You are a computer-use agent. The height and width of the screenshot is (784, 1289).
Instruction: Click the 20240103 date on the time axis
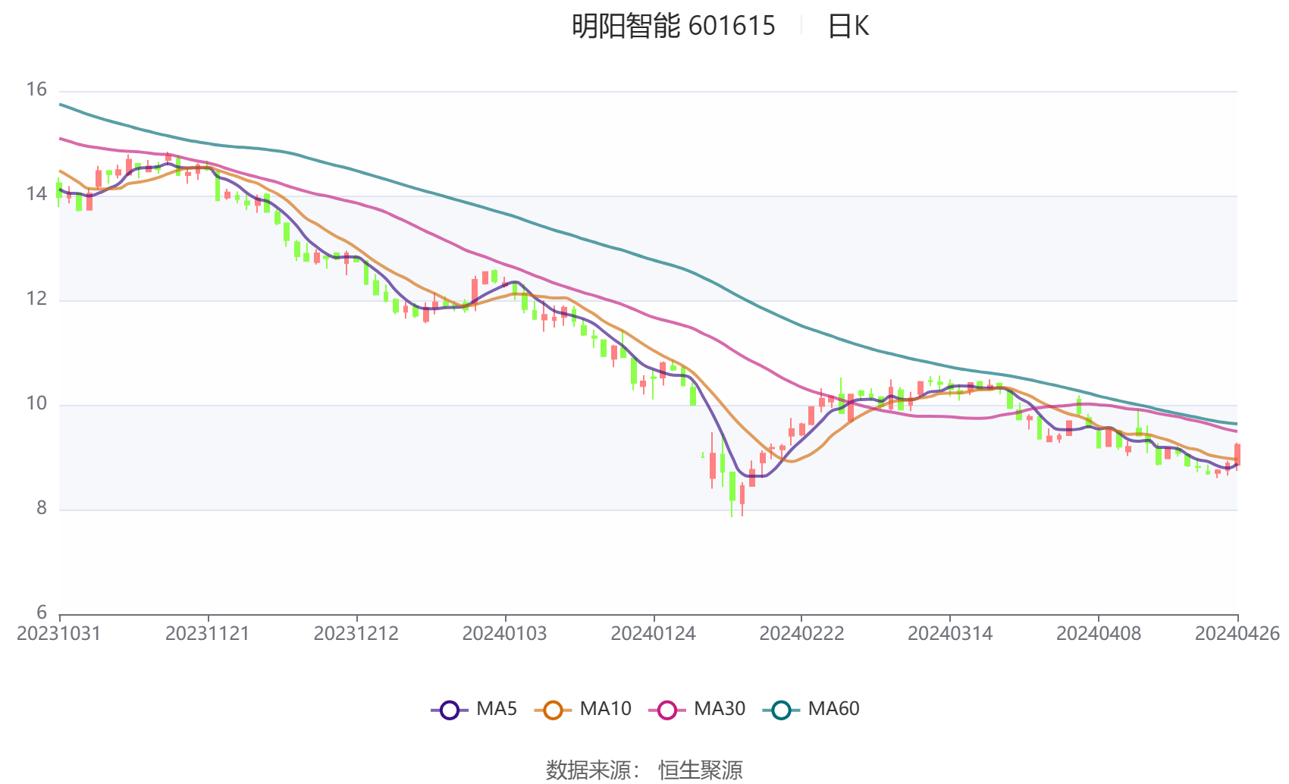tap(504, 634)
